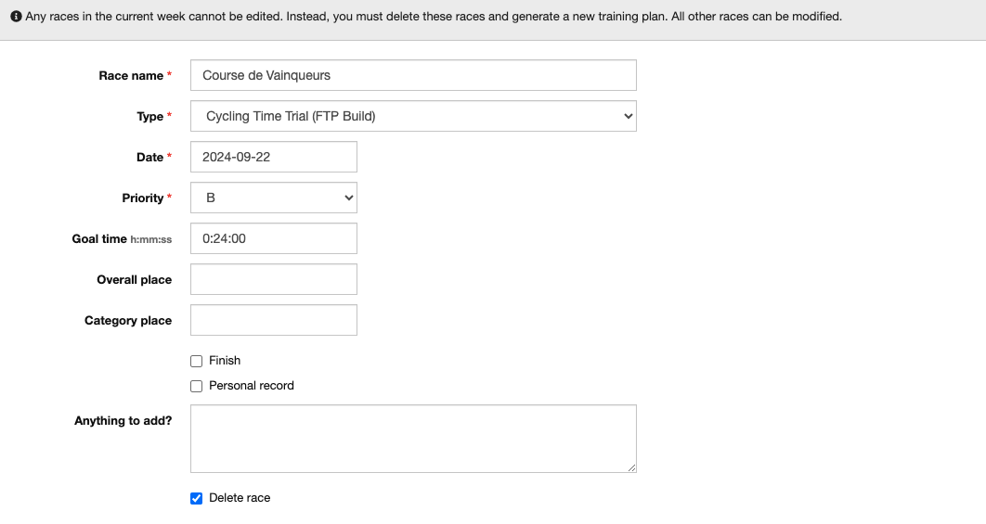Screen dimensions: 986x524
Task: Click the "Category place" field label
Action: pos(128,321)
